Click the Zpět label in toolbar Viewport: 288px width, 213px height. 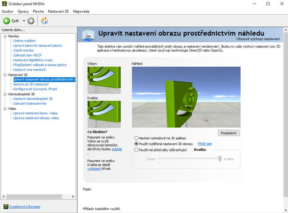[x=15, y=21]
